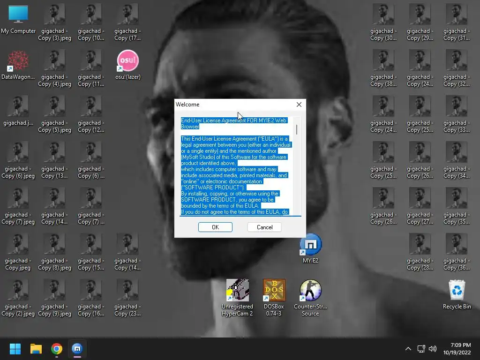
Task: Close the Welcome dialog with X
Action: point(299,105)
